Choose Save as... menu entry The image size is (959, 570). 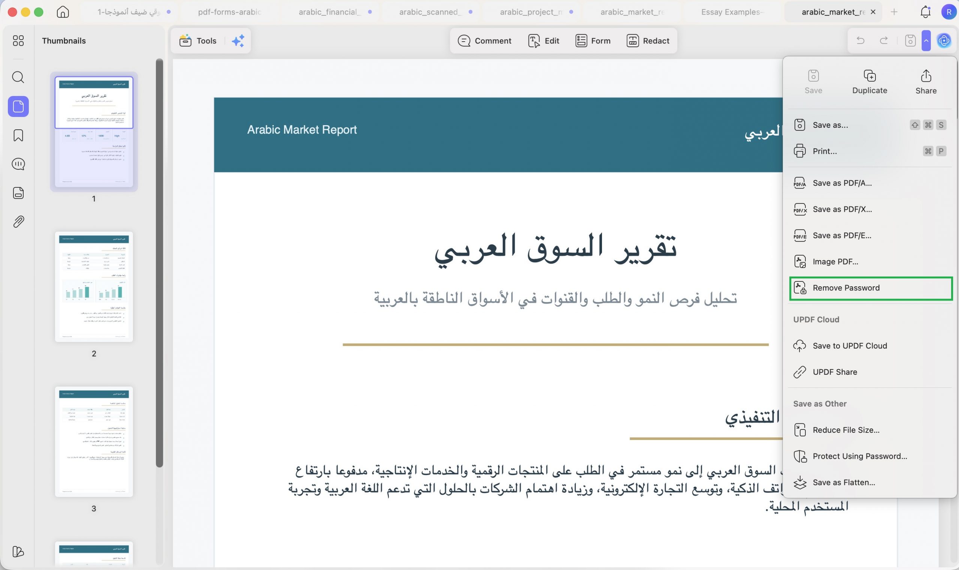pos(869,125)
